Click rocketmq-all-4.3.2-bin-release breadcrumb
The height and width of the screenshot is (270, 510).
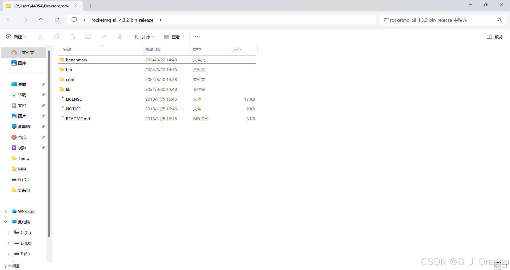click(122, 20)
